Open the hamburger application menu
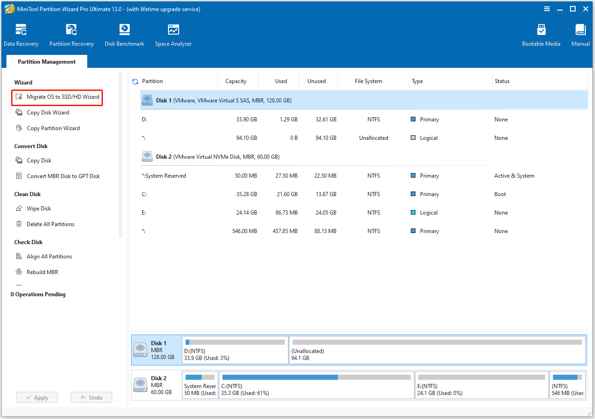The height and width of the screenshot is (419, 595). (547, 8)
